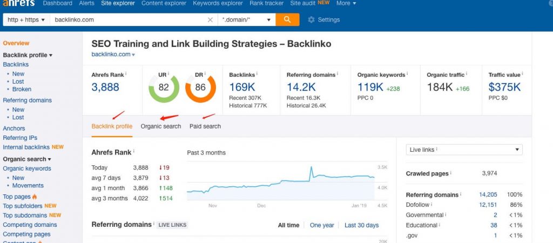Open Dashboard in the top menu
This screenshot has height=243, width=553.
(x=57, y=3)
